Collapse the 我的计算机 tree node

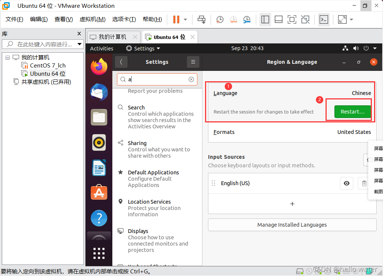(x=7, y=58)
